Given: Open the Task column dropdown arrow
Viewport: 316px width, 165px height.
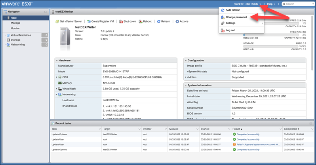Looking at the screenshot, I should (100, 129).
